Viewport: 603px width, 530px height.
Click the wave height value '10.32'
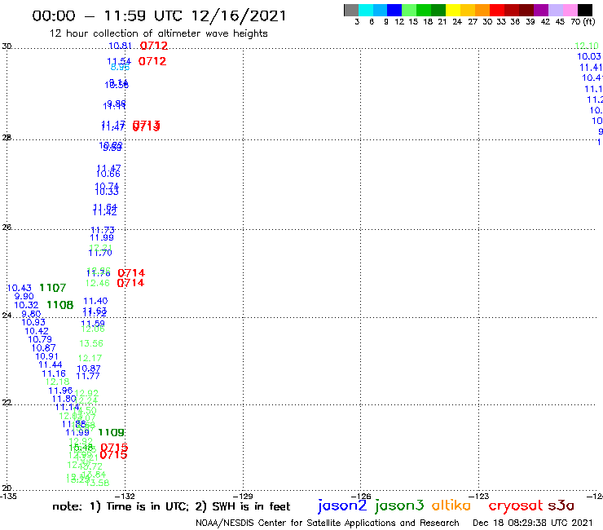pyautogui.click(x=26, y=305)
